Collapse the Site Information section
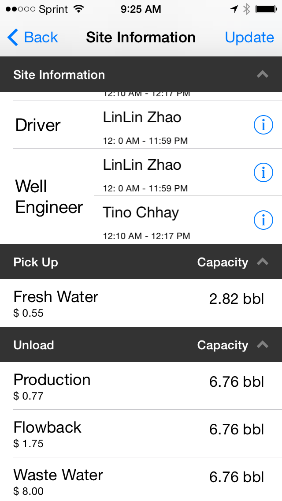Screen dimensions: 282x501 coord(263,75)
